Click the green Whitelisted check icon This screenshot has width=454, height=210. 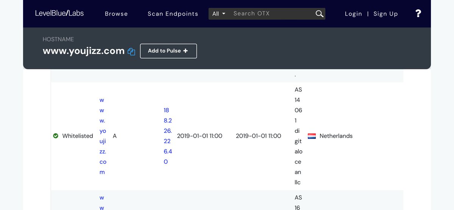tap(56, 136)
